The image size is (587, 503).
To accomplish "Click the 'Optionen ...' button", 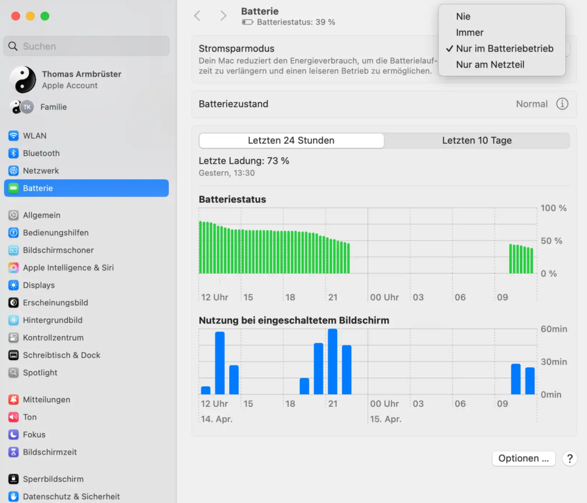I will (x=523, y=458).
